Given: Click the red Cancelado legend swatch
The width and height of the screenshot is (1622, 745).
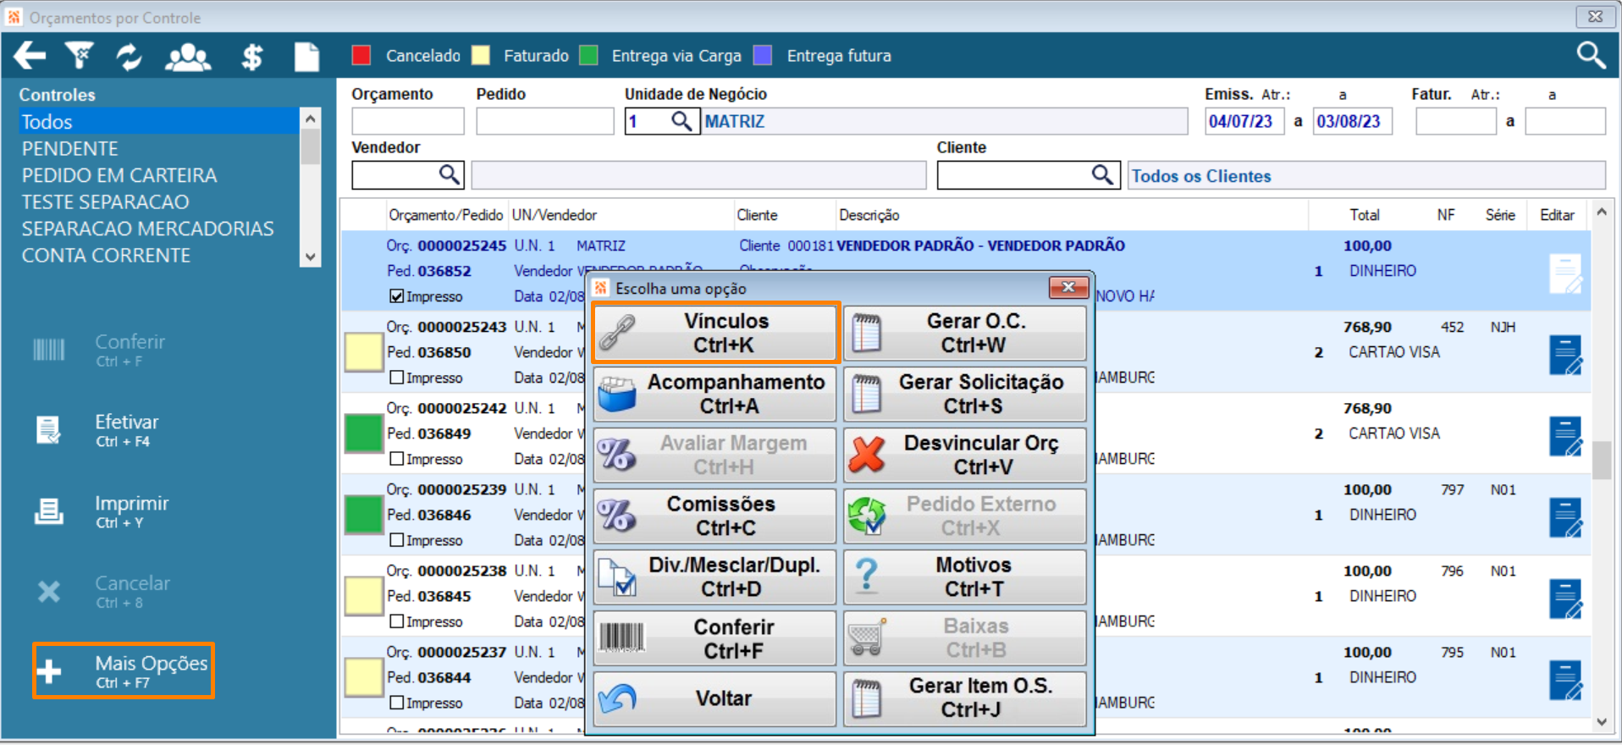Looking at the screenshot, I should click(x=361, y=56).
